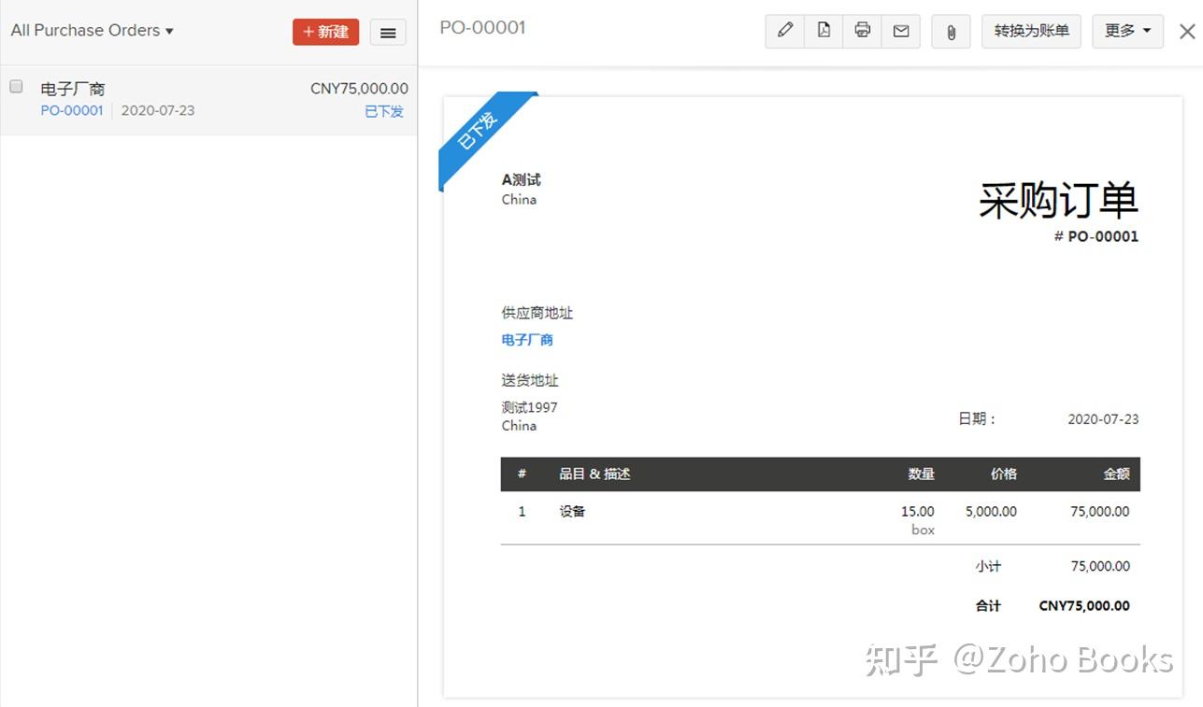Screen dimensions: 1203x707
Task: Open the hamburger list options icon
Action: coord(388,32)
